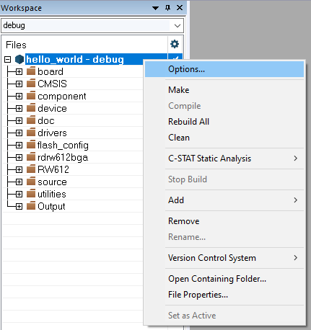Select the RW612 folder item

click(53, 169)
